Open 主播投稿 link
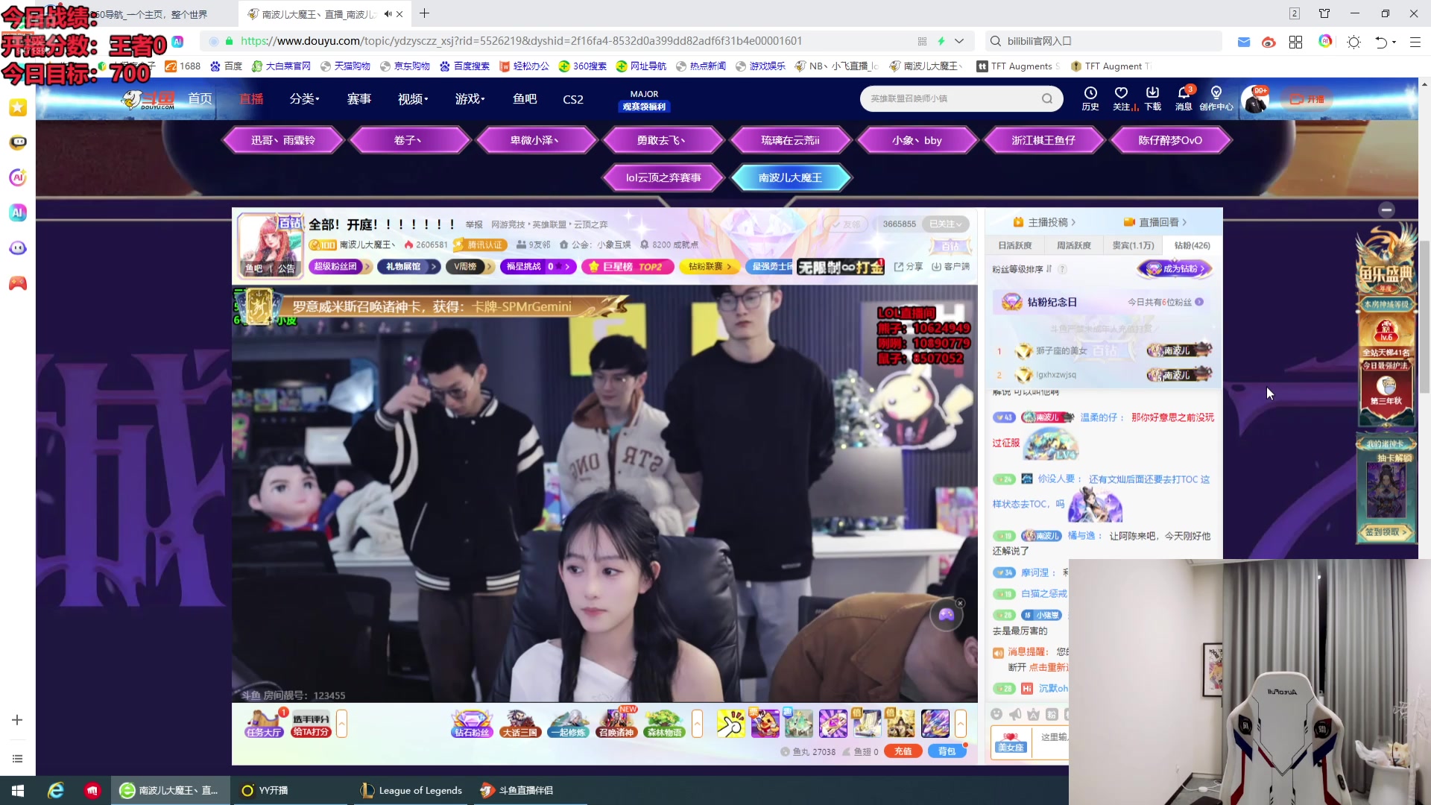The image size is (1431, 805). click(1043, 222)
